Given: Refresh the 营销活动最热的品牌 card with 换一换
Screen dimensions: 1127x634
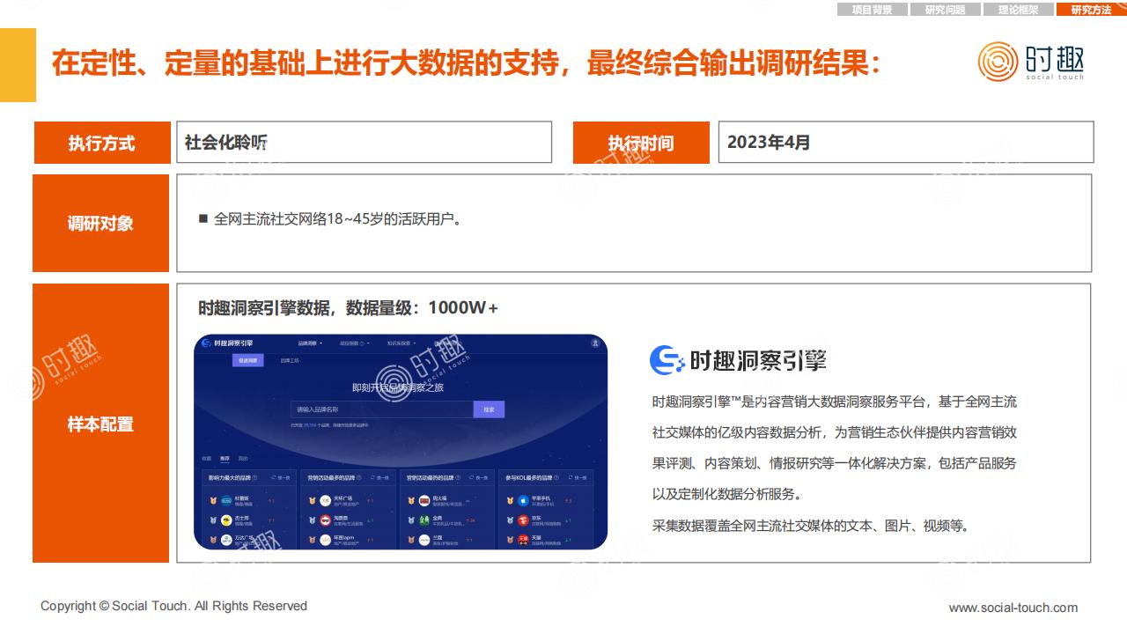Looking at the screenshot, I should [478, 477].
